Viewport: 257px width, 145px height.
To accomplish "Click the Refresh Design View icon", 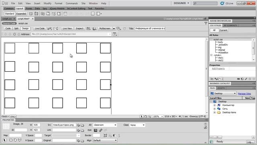I will tap(124, 29).
